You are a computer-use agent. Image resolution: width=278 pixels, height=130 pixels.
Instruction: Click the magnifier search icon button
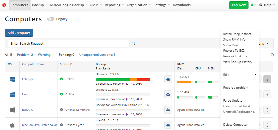(134, 44)
